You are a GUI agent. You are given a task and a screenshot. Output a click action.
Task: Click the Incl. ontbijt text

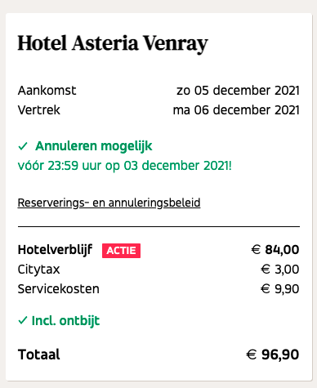(65, 321)
